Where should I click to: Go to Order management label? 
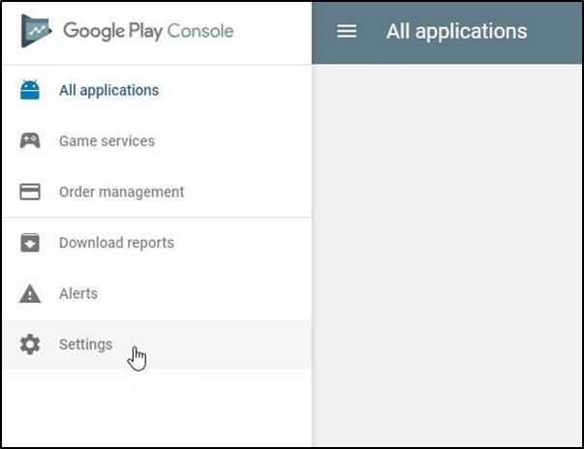coord(121,192)
